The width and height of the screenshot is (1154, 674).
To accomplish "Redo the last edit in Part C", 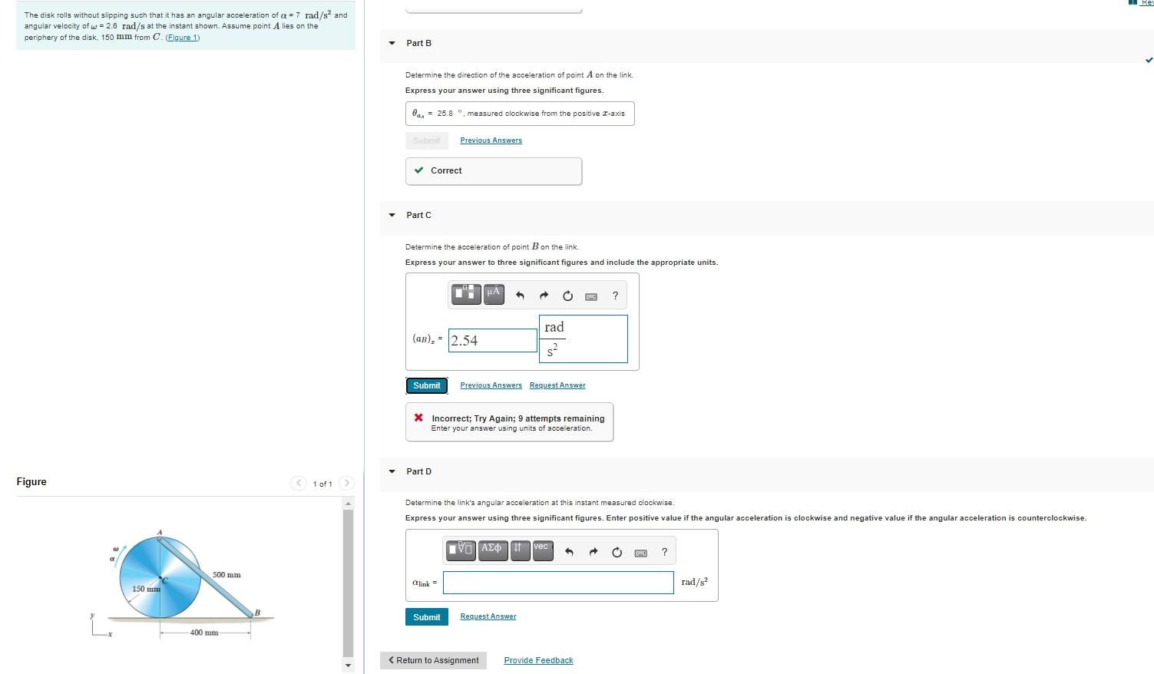I will click(x=544, y=296).
